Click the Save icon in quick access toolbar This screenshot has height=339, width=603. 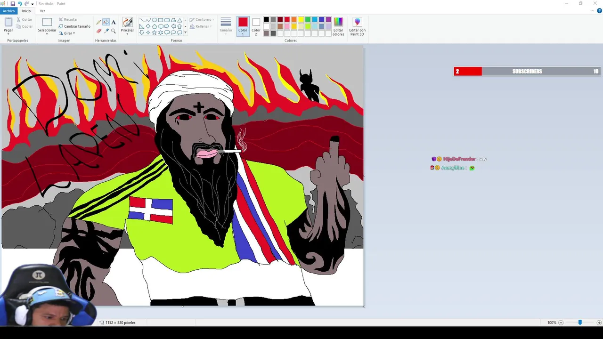[13, 4]
